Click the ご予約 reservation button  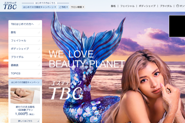[63, 7]
